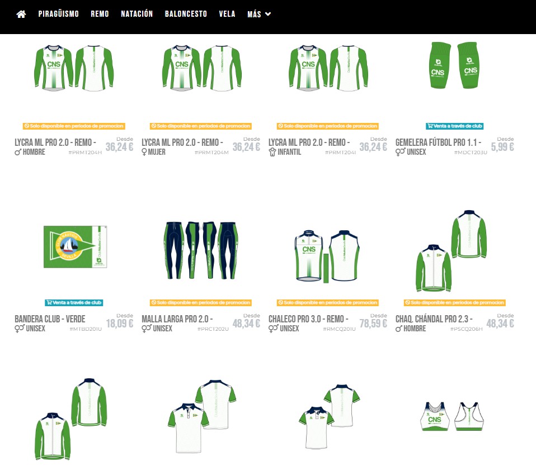
Task: Go to the Vela section
Action: [227, 14]
